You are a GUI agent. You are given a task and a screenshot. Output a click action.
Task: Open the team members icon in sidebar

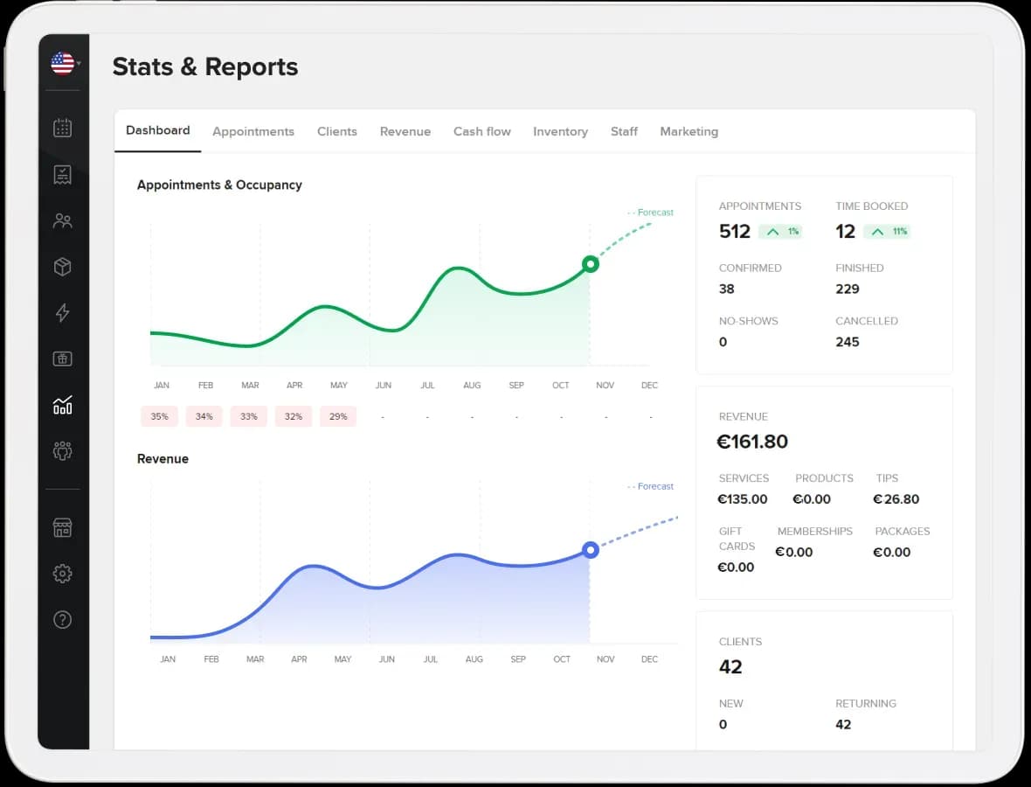62,451
